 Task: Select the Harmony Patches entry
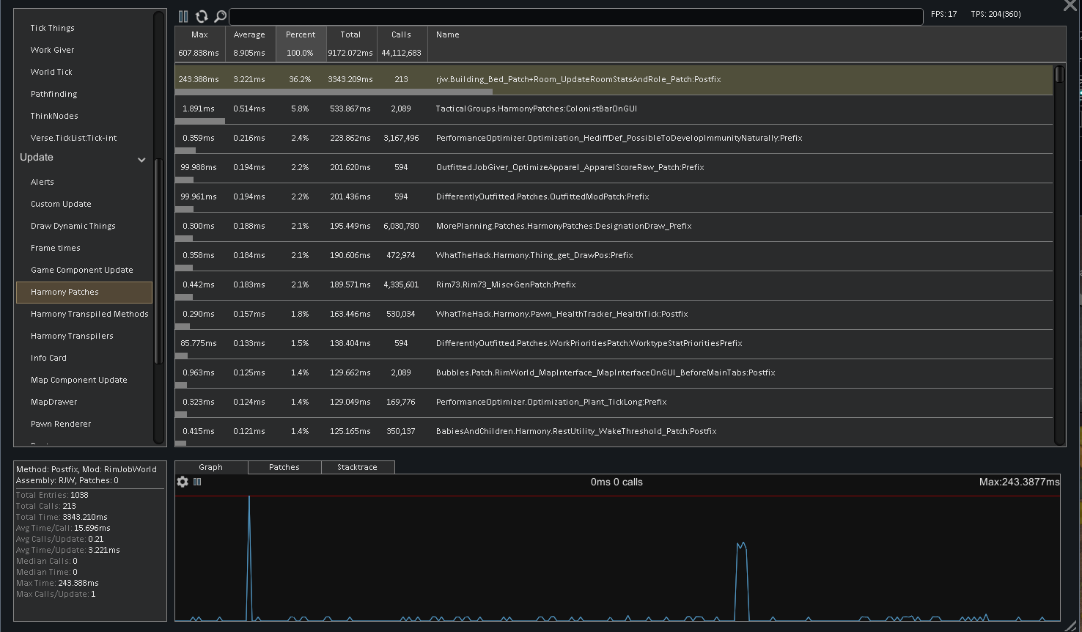84,292
